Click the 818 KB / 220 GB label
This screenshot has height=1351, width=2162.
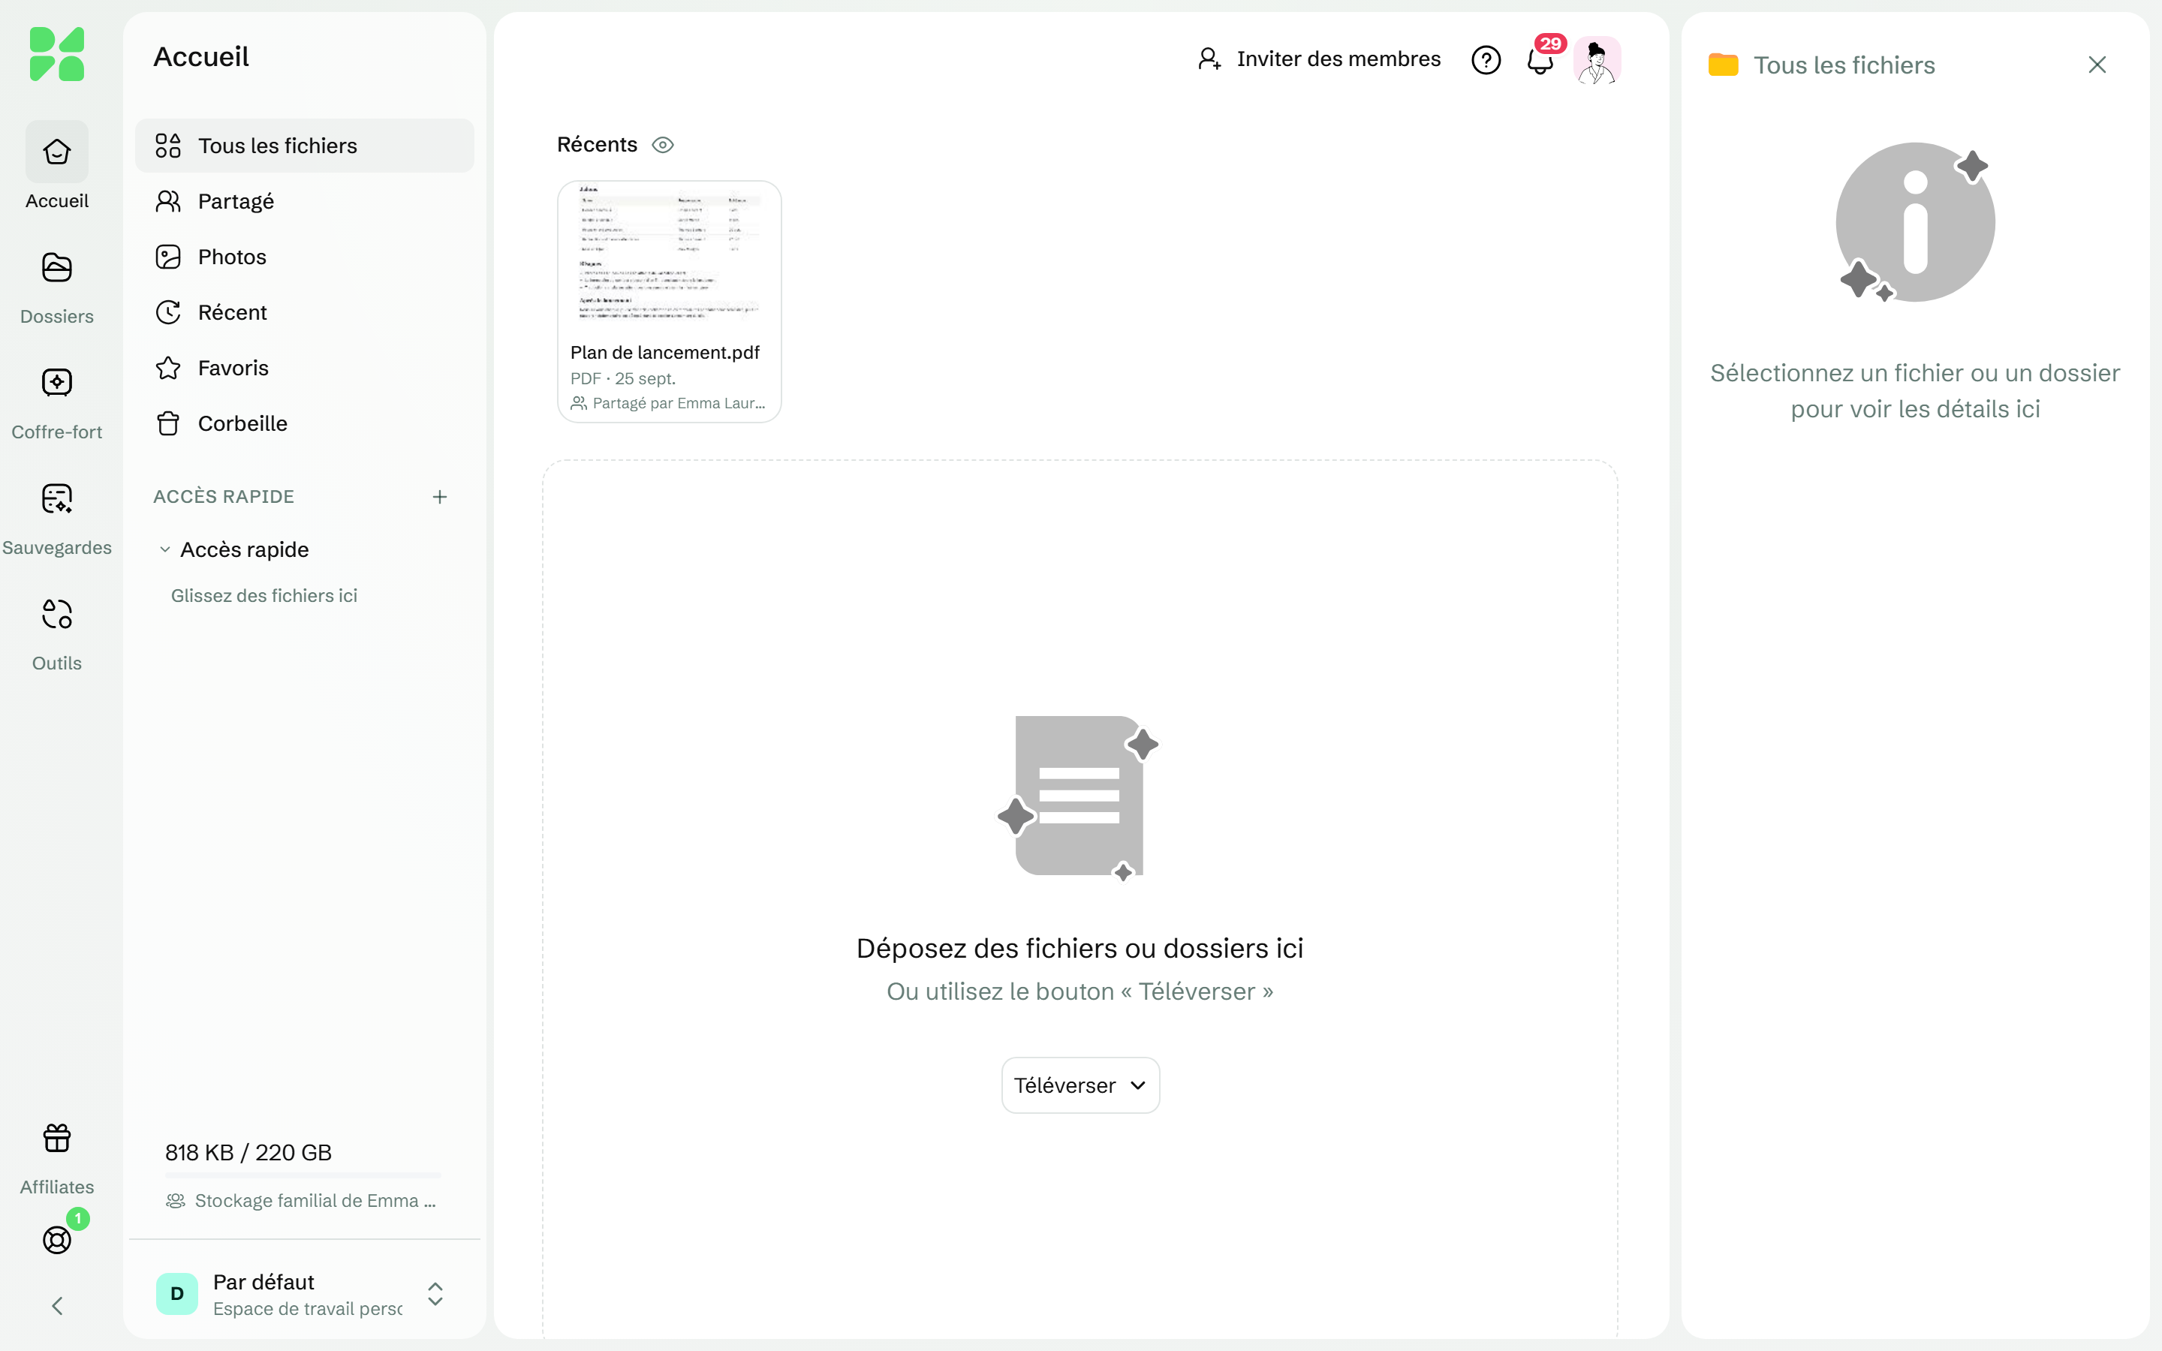click(x=248, y=1153)
